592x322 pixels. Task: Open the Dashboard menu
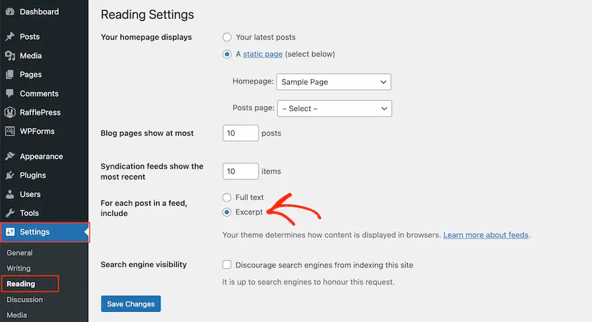pyautogui.click(x=44, y=11)
